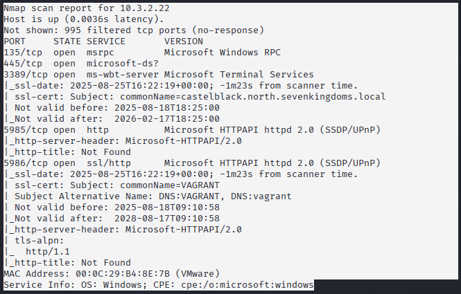This screenshot has width=461, height=294.
Task: Click DNS:vagrant in Subject Alternative Name
Action: point(261,196)
